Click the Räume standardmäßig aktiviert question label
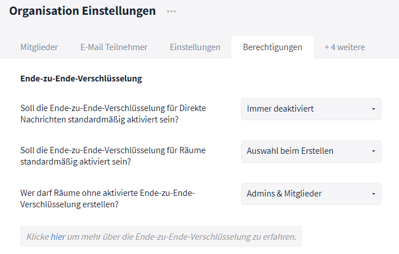 coord(113,156)
